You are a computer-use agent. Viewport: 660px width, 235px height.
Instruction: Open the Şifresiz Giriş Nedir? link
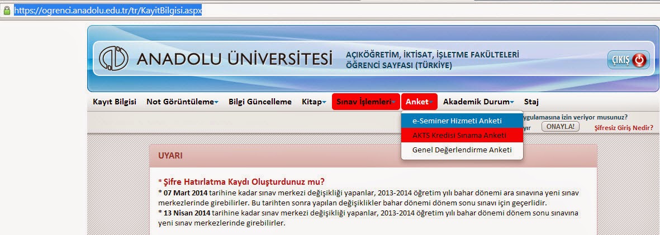tap(624, 127)
